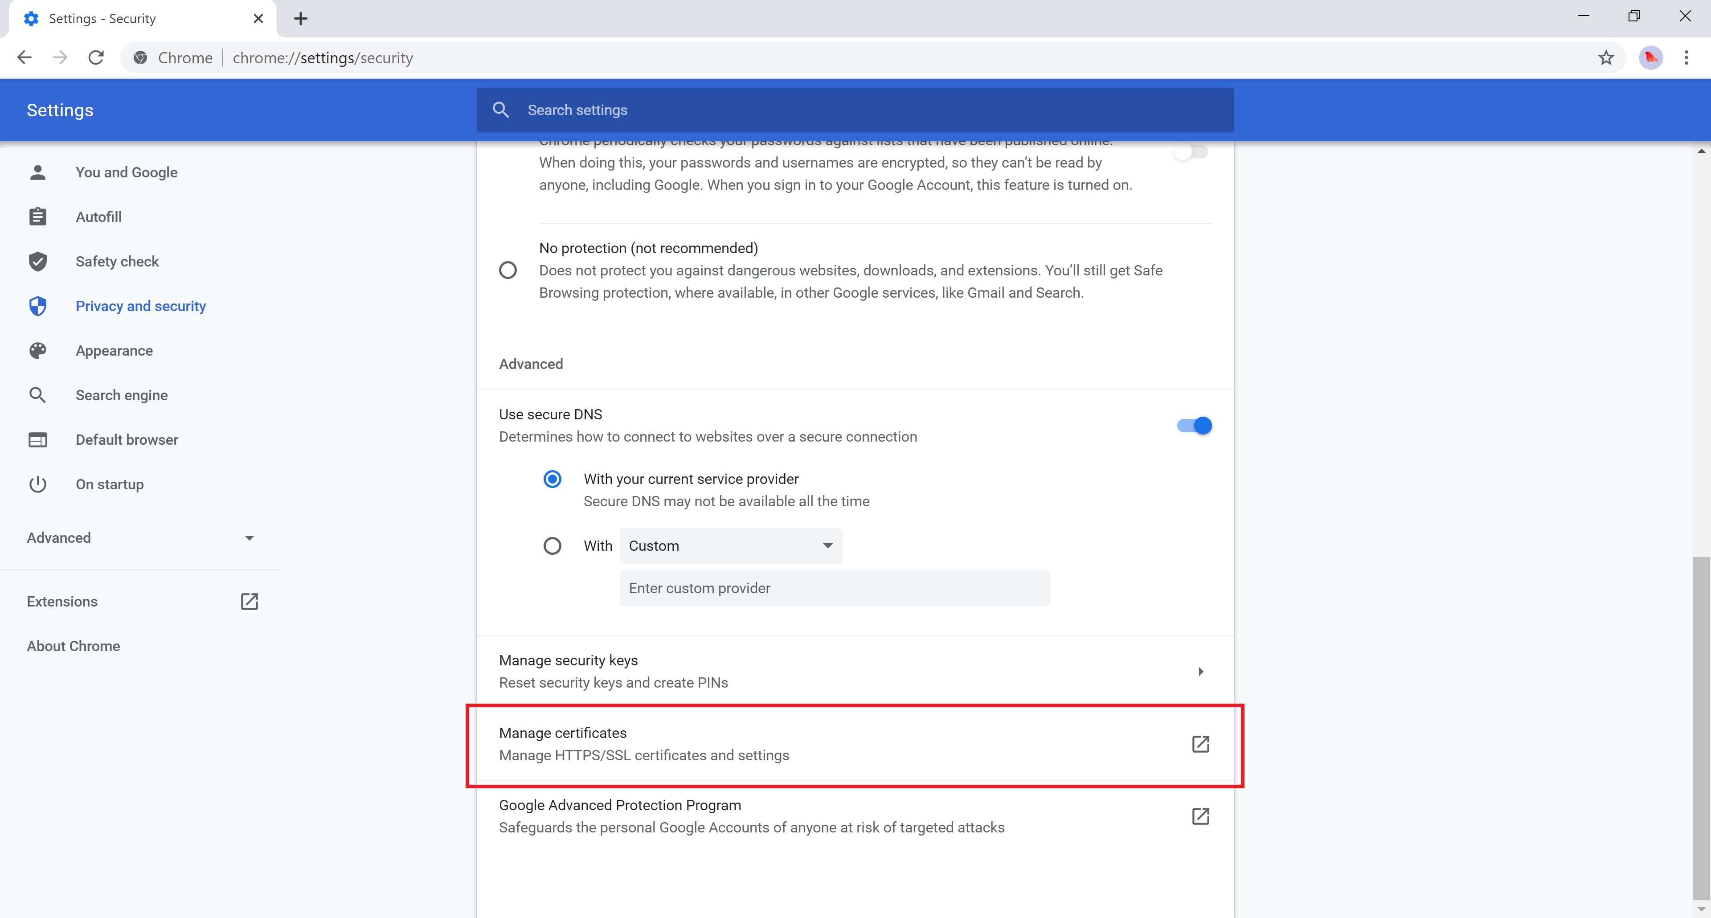
Task: Open a new tab with plus button
Action: click(x=301, y=19)
